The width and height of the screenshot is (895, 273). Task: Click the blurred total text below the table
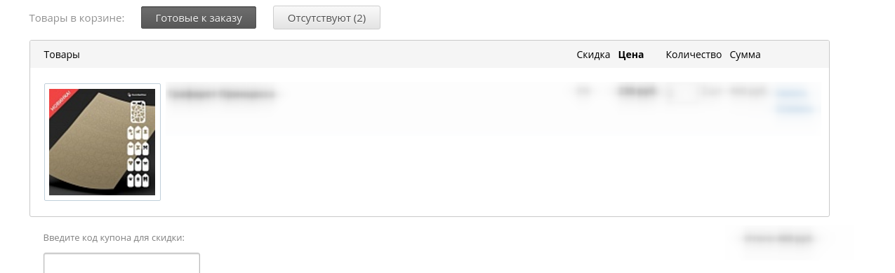[778, 239]
